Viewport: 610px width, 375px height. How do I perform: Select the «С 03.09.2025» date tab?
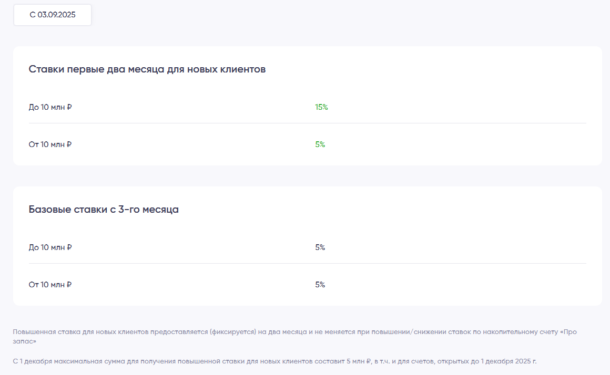tap(53, 15)
